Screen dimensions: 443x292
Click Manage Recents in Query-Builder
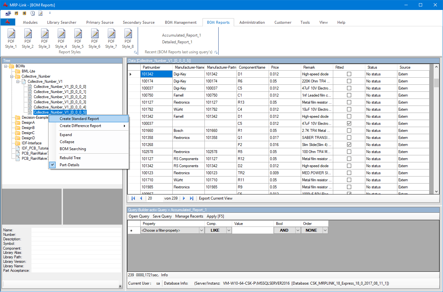click(189, 216)
